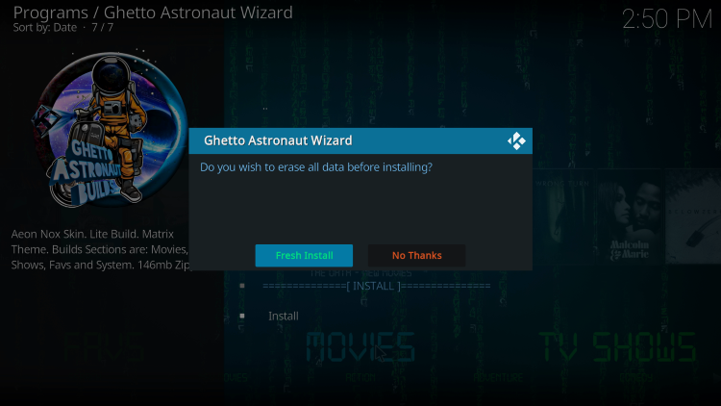Click the MOVIES heading in background

pyautogui.click(x=360, y=347)
